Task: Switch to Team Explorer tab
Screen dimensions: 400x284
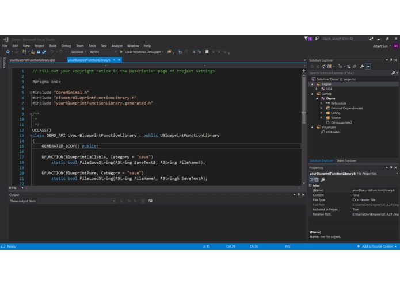Action: pos(346,161)
